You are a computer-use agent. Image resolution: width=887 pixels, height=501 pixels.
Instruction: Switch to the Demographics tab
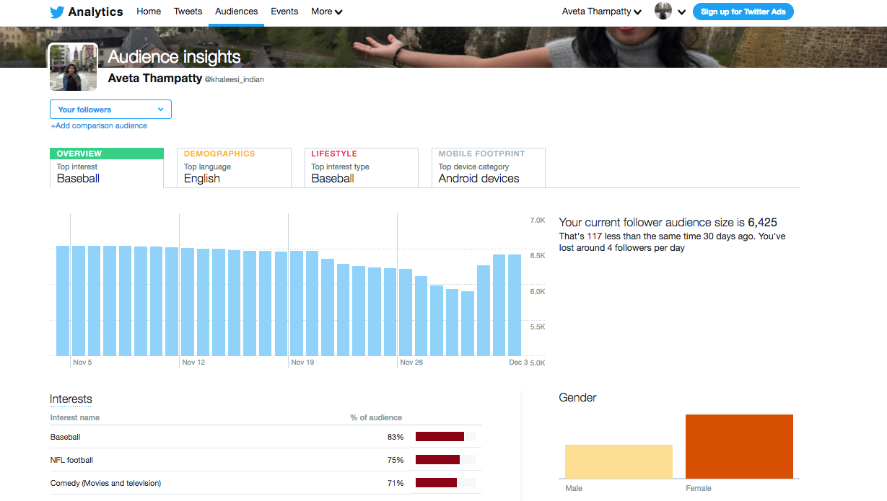pyautogui.click(x=234, y=168)
